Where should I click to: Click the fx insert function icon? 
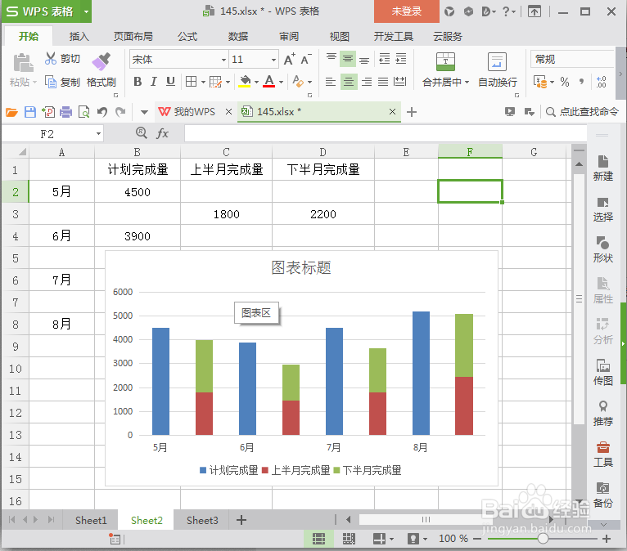pos(162,133)
